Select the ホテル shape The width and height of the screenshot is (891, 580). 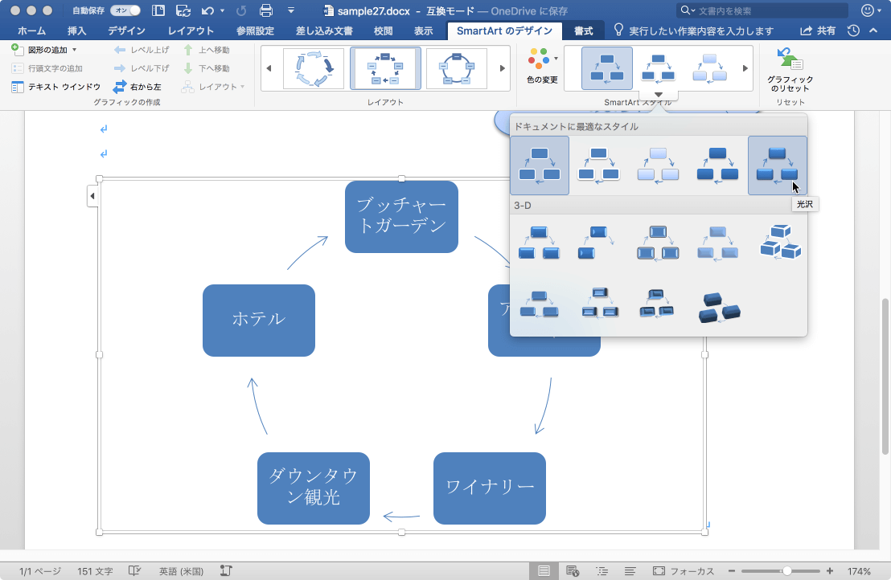(259, 320)
